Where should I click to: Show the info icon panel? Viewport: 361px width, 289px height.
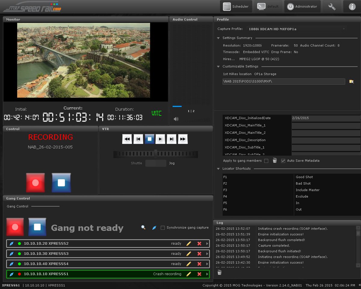[352, 6]
